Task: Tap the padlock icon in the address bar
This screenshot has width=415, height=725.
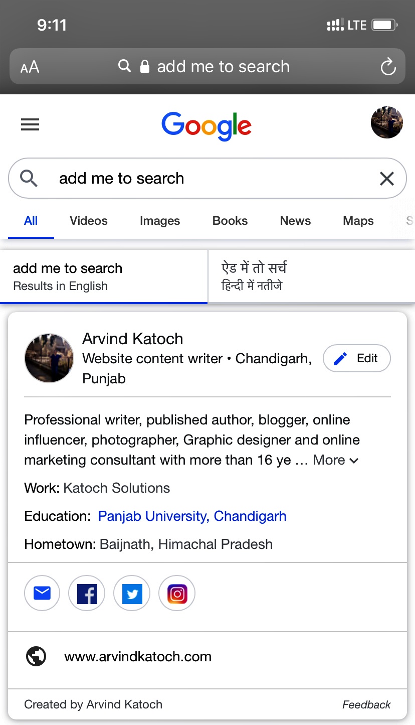Action: coord(145,66)
